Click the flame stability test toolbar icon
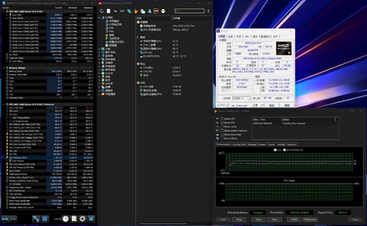This screenshot has width=367, height=226. coord(136,11)
